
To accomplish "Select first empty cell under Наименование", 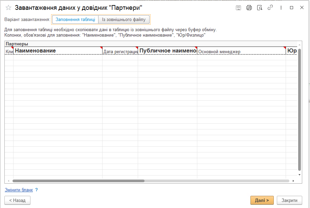I will [58, 57].
